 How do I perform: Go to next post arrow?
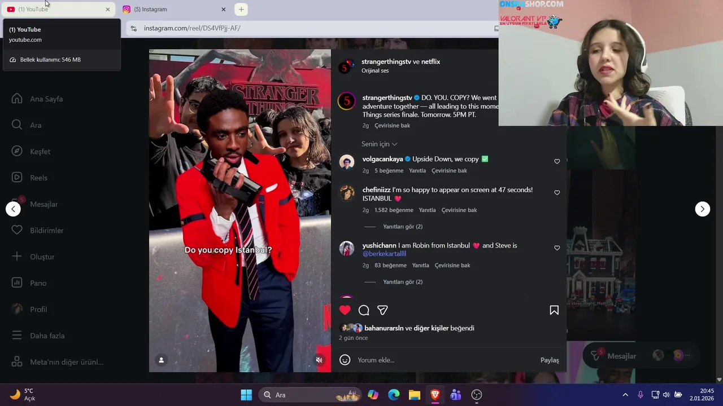coord(702,209)
